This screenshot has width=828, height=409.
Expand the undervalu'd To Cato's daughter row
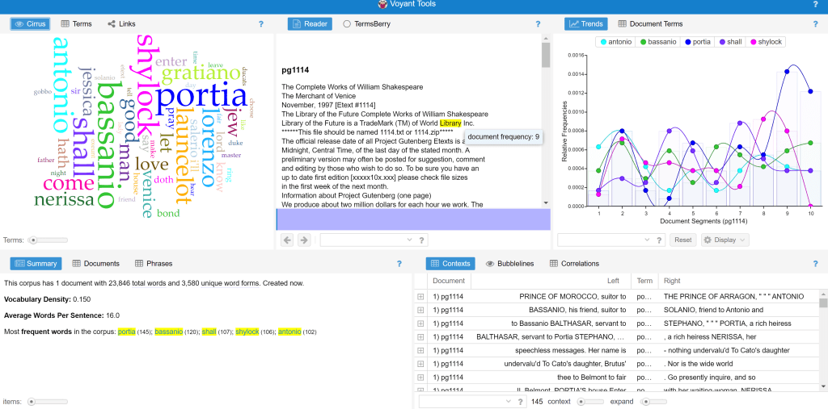420,364
